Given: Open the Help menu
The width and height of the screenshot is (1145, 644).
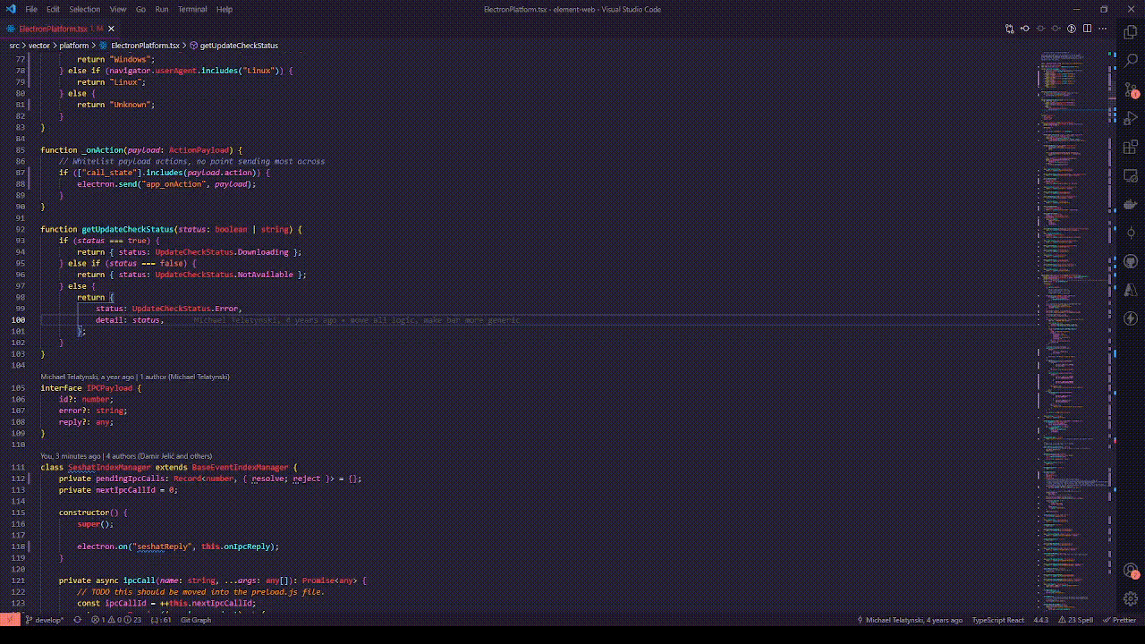Looking at the screenshot, I should [225, 9].
